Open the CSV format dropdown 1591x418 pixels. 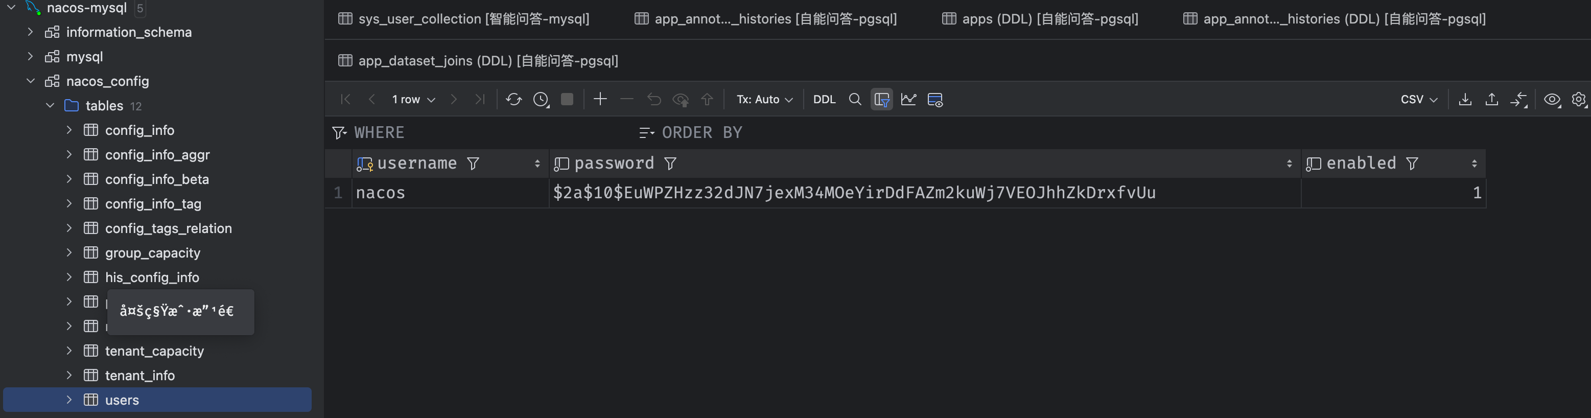click(x=1419, y=100)
